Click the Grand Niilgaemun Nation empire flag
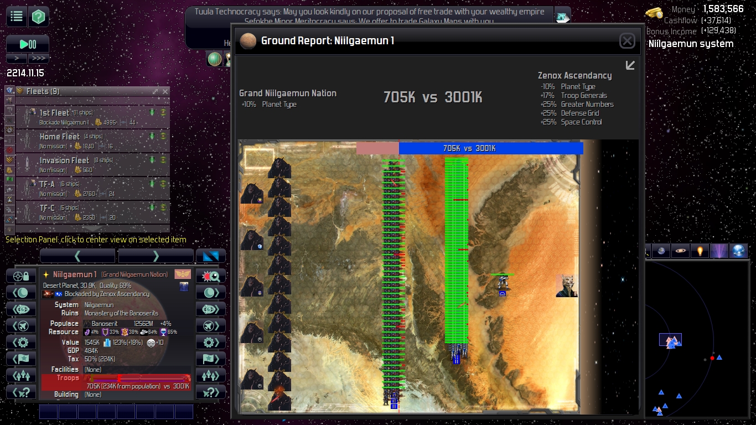 click(182, 274)
